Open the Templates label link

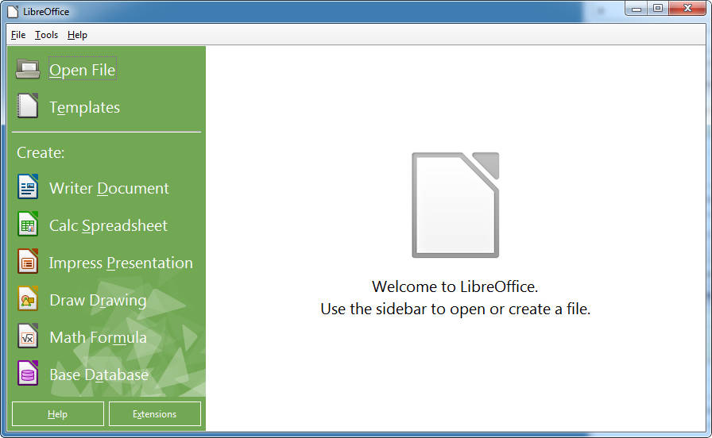pos(84,107)
